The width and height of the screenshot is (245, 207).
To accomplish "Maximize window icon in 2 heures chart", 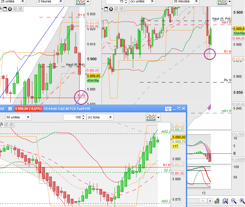I will coord(5,9).
